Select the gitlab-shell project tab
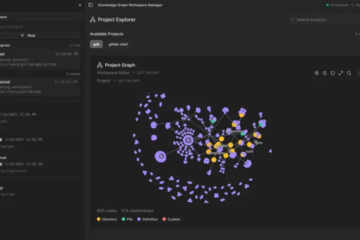360x240 pixels. (118, 44)
